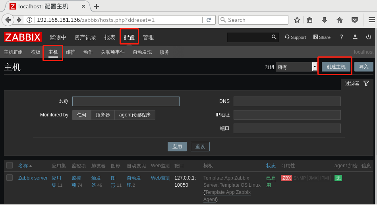Click the browser forward arrow button

tap(19, 20)
